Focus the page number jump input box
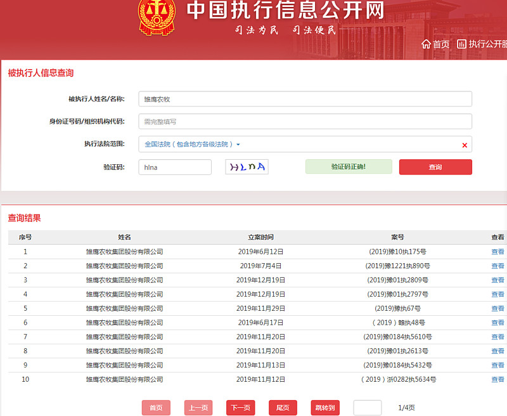Screen dimensions: 507x416 [368, 408]
